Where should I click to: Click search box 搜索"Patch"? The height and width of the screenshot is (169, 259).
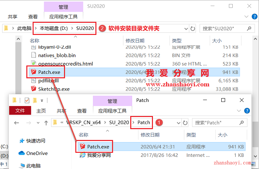pyautogui.click(x=220, y=123)
